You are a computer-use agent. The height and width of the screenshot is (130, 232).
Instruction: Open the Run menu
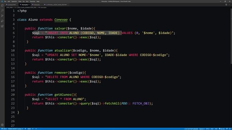(x=27, y=1)
